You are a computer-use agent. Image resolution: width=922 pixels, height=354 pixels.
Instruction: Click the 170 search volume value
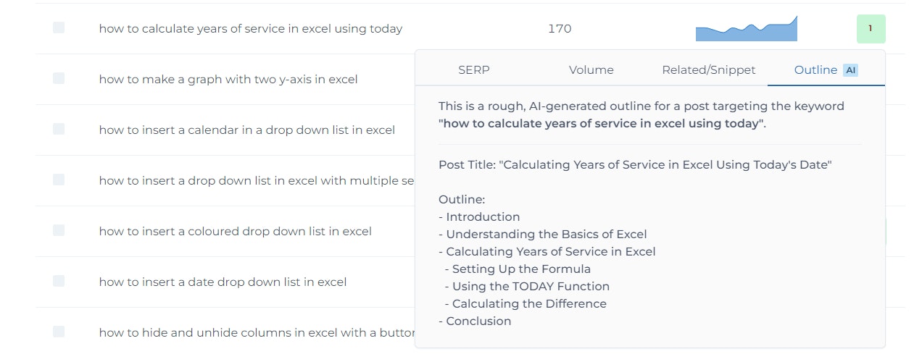coord(560,29)
